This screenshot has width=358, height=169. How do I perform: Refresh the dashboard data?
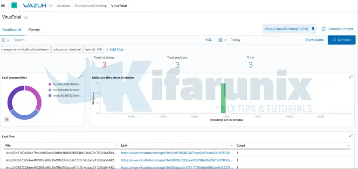341,40
